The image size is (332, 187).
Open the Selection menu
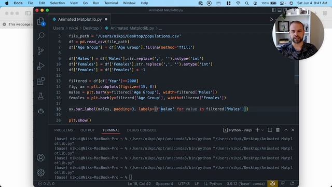point(58,3)
